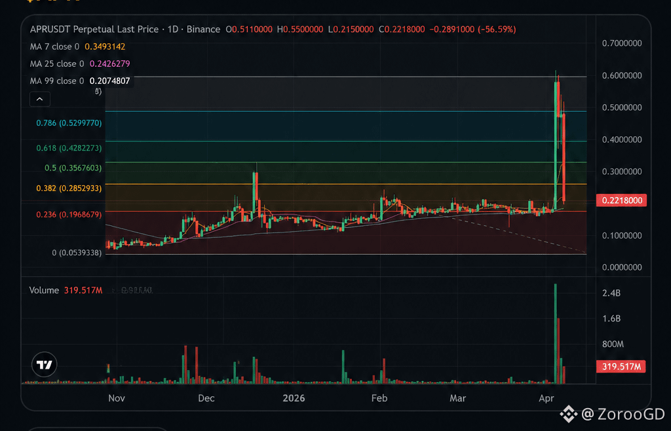Screen dimensions: 671x431
Task: Click the 319.517M value beside Volume
Action: pyautogui.click(x=83, y=290)
